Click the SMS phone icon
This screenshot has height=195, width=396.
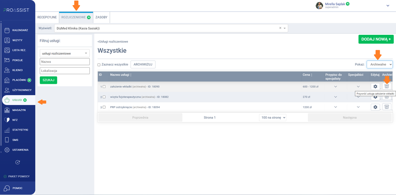tap(7, 140)
